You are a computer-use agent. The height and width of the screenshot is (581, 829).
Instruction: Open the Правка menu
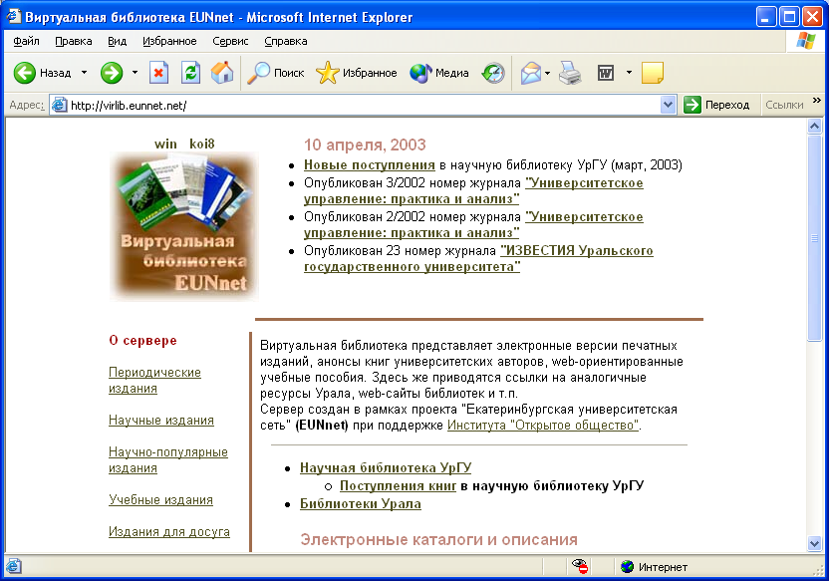pyautogui.click(x=74, y=41)
